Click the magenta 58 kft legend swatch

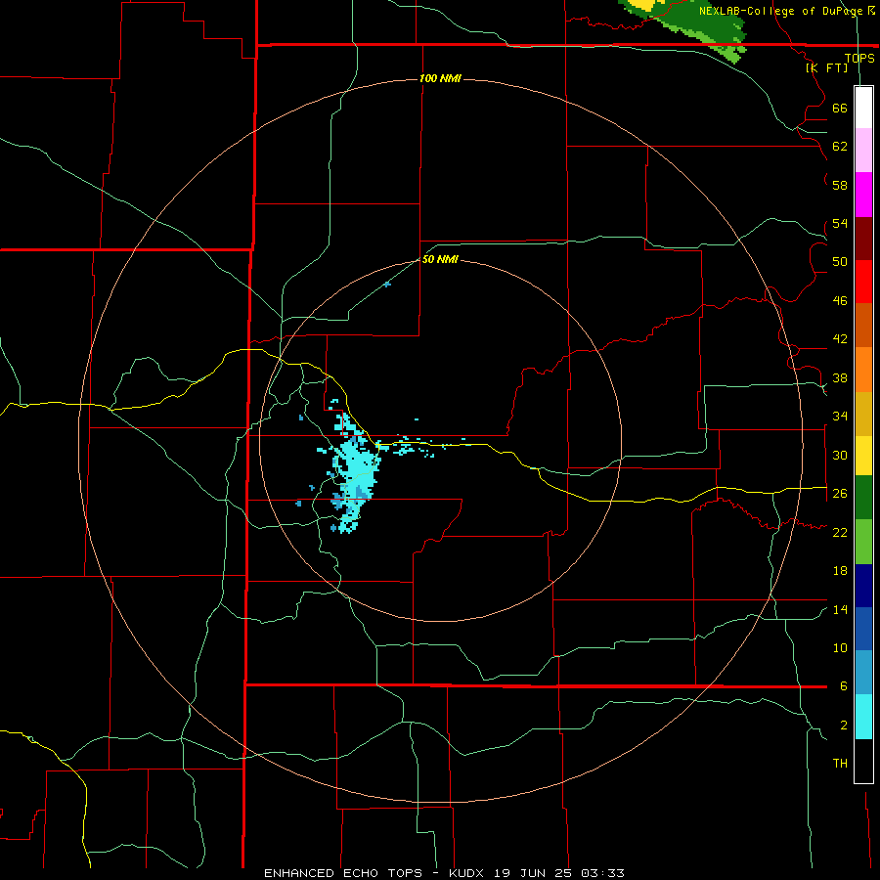(x=863, y=195)
